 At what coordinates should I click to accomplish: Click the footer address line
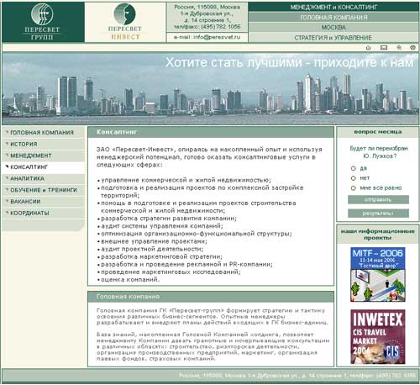click(x=297, y=375)
